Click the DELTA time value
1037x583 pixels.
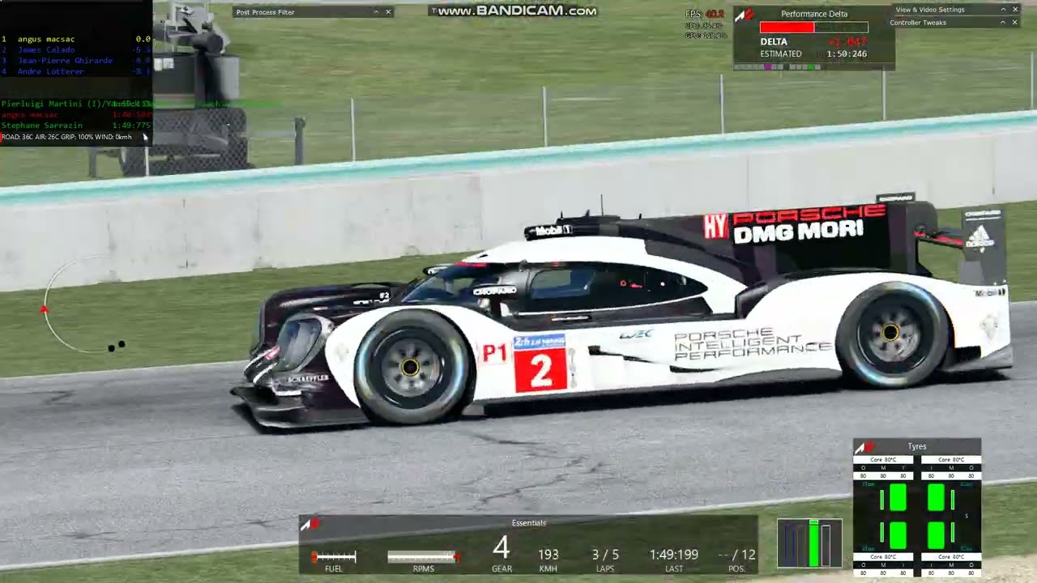pos(847,41)
